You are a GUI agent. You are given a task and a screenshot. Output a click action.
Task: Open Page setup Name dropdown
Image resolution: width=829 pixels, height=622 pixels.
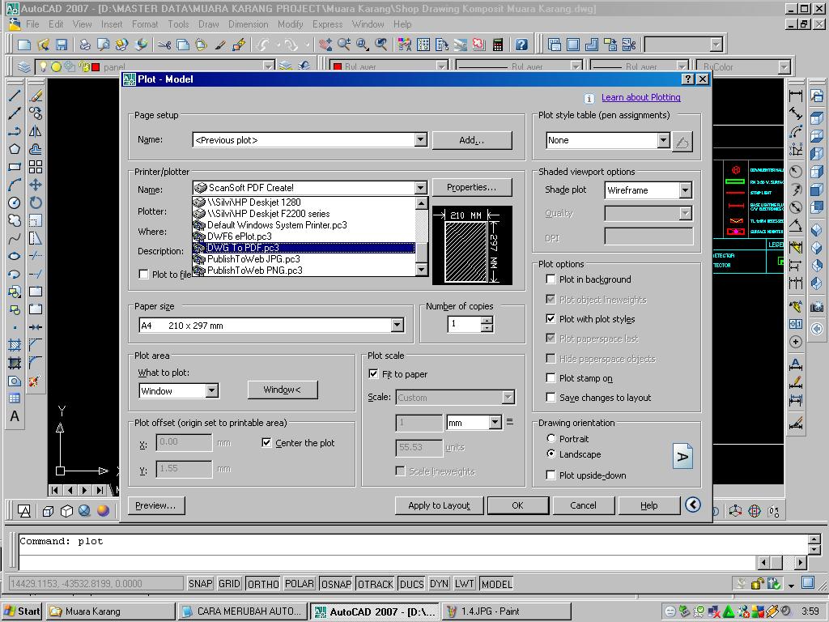point(421,139)
